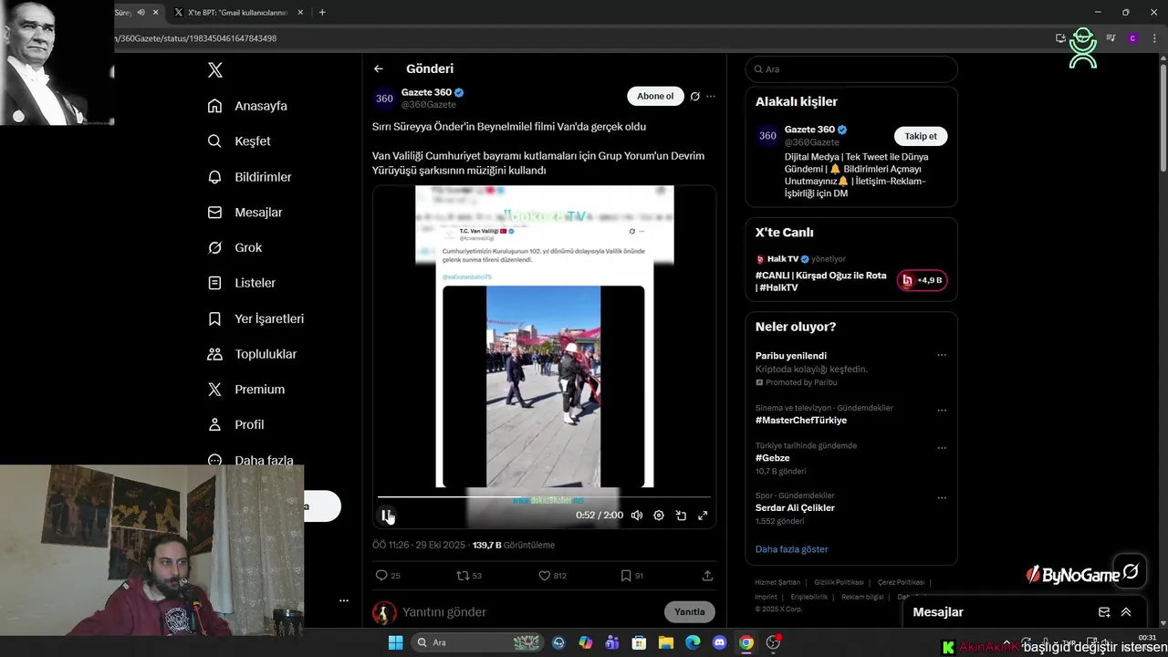Open options for #Gebze trend

(942, 449)
